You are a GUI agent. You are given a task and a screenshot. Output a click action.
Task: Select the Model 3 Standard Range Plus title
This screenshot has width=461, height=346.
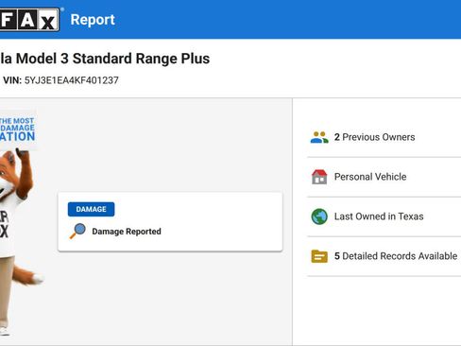(105, 59)
